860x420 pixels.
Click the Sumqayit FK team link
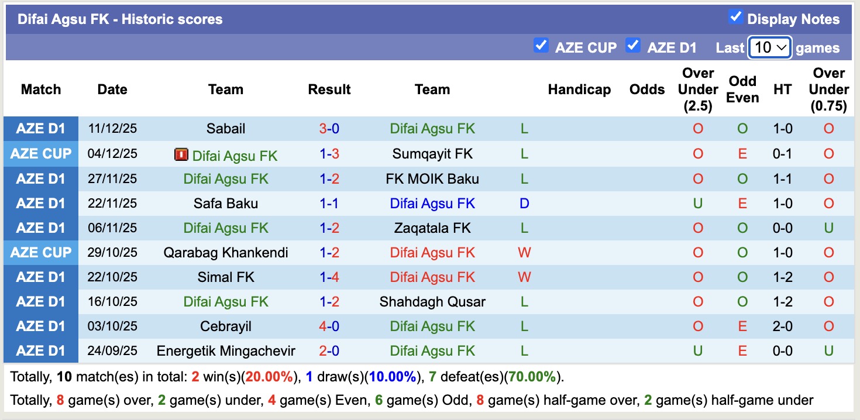click(432, 154)
